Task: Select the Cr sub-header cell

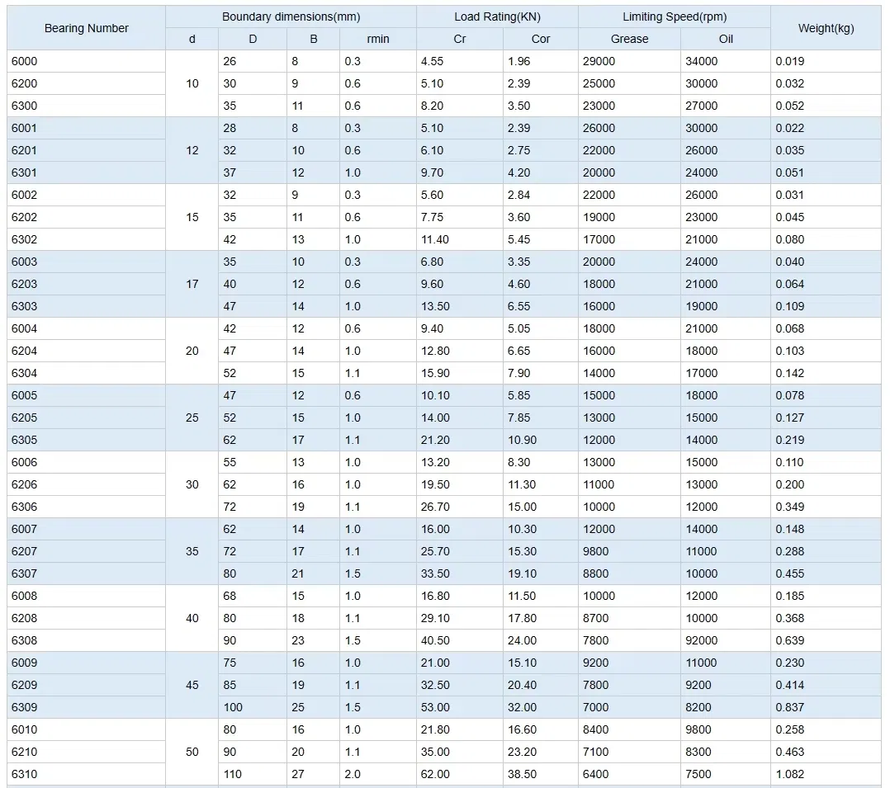Action: pyautogui.click(x=459, y=39)
